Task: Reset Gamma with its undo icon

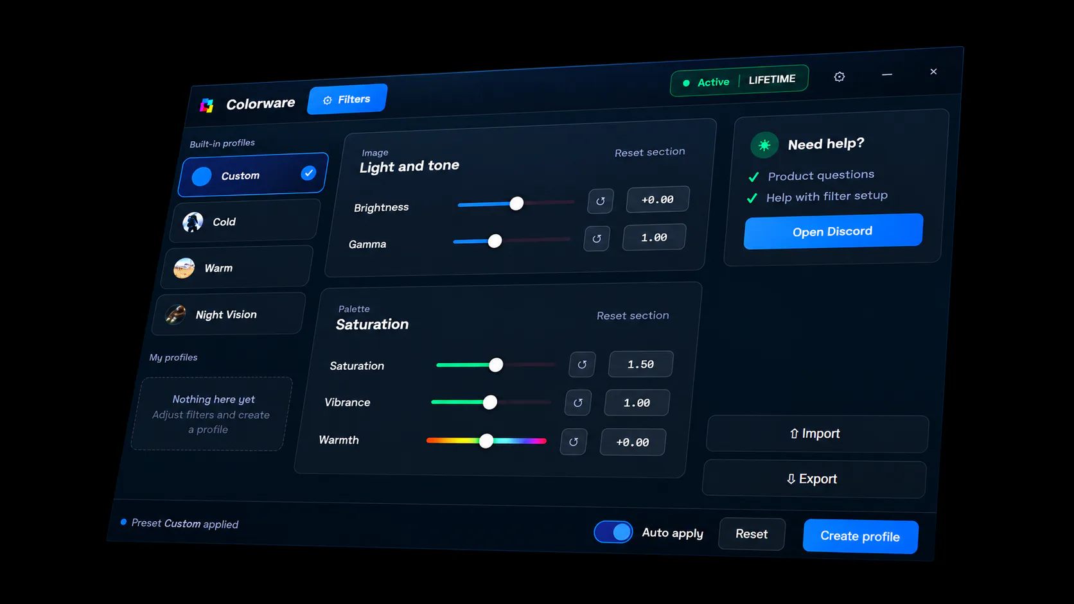Action: [597, 239]
